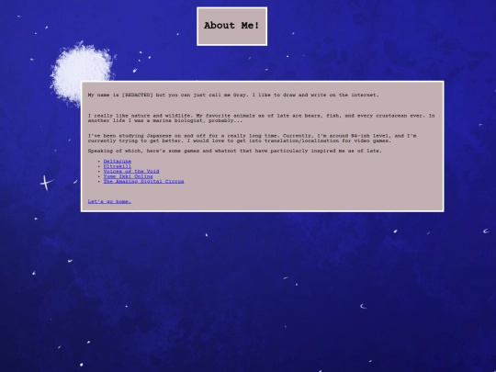The width and height of the screenshot is (496, 372).
Task: Click the line beginning "Speaking of which"
Action: (235, 151)
